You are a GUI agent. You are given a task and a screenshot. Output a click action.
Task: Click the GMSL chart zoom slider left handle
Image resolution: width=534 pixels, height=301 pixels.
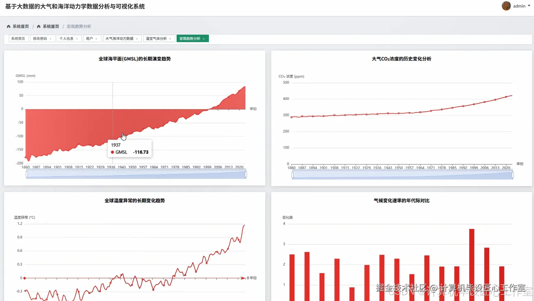point(26,175)
